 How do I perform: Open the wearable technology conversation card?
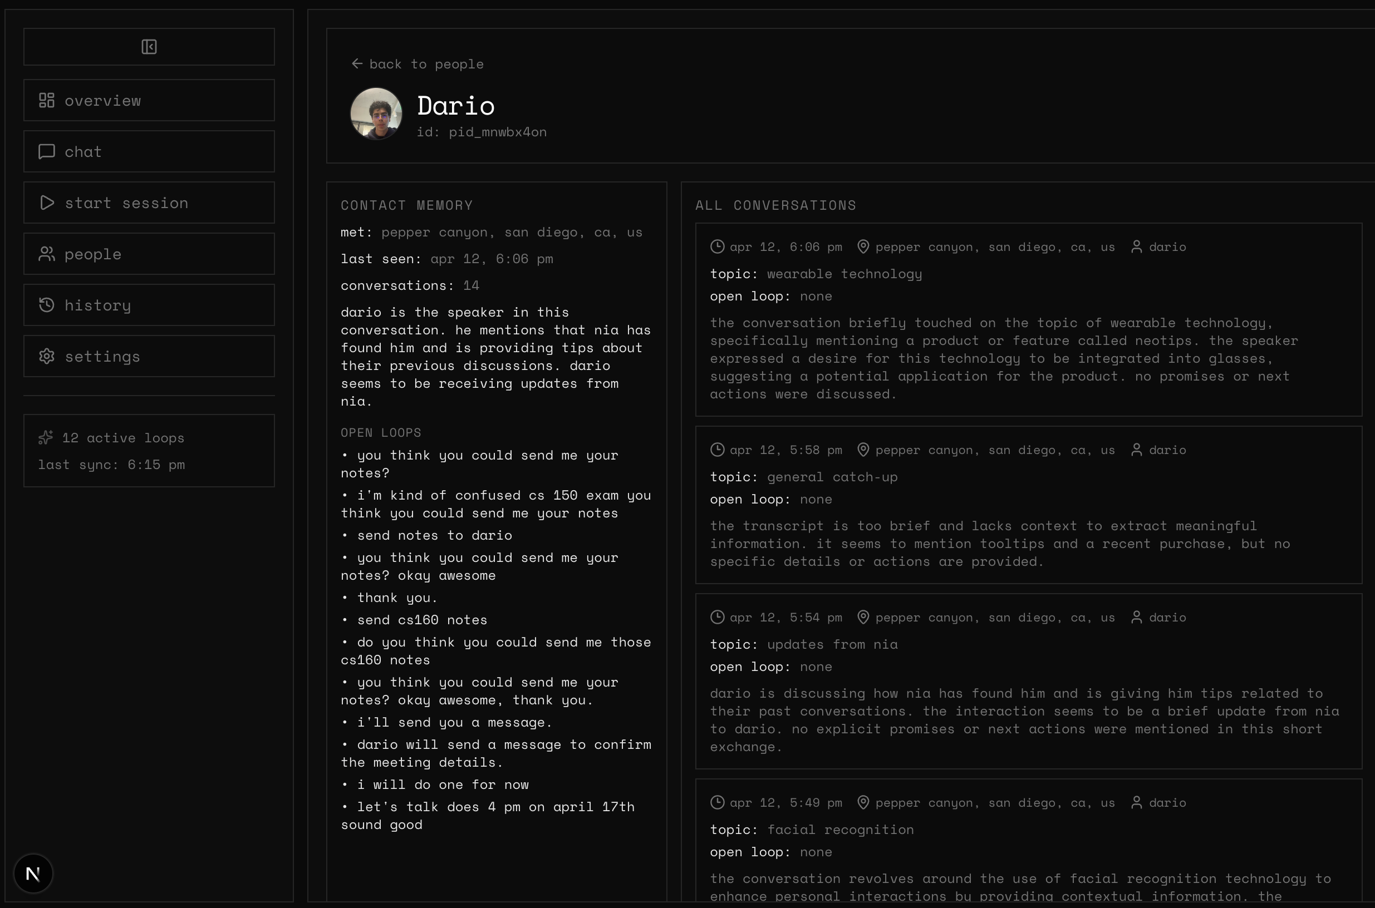pyautogui.click(x=1028, y=320)
